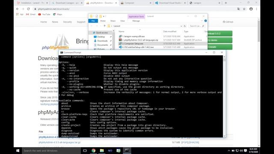Open the Windows Start menu

pos(18,151)
